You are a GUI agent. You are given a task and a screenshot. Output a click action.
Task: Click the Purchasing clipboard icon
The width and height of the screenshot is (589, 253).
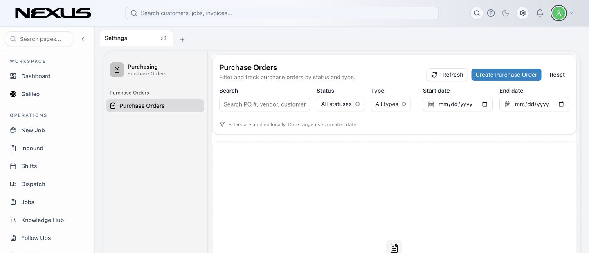pos(117,70)
